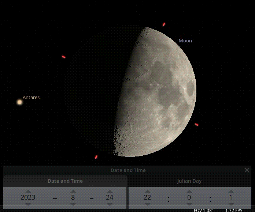The height and width of the screenshot is (212, 255).
Task: Click the down arrow below month 8
Action: pos(73,204)
